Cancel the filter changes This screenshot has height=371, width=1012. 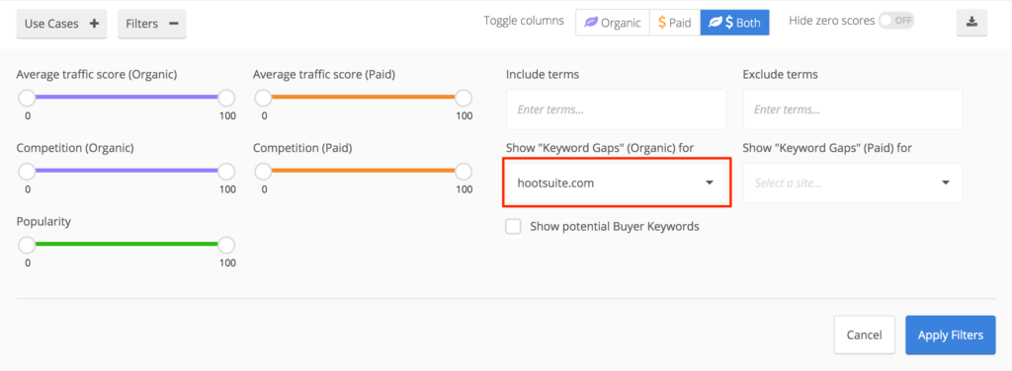(x=864, y=334)
